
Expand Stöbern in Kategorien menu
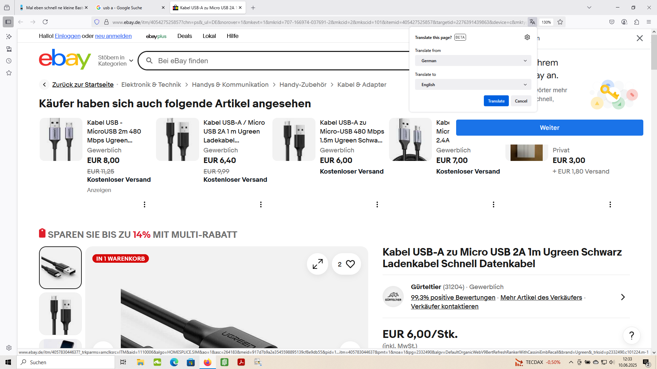tap(115, 60)
